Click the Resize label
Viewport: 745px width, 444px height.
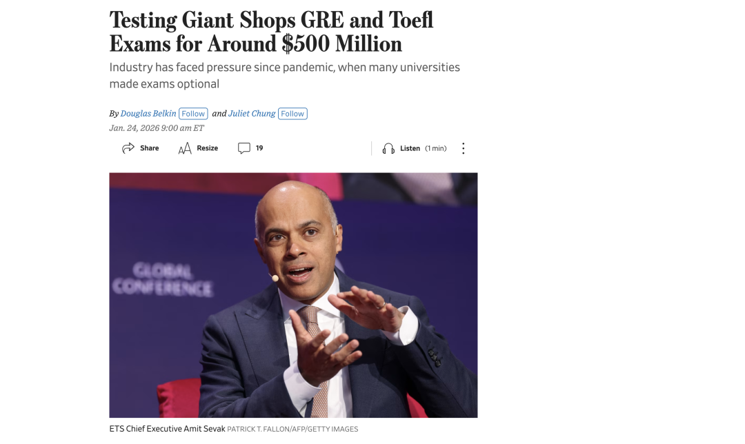point(207,148)
